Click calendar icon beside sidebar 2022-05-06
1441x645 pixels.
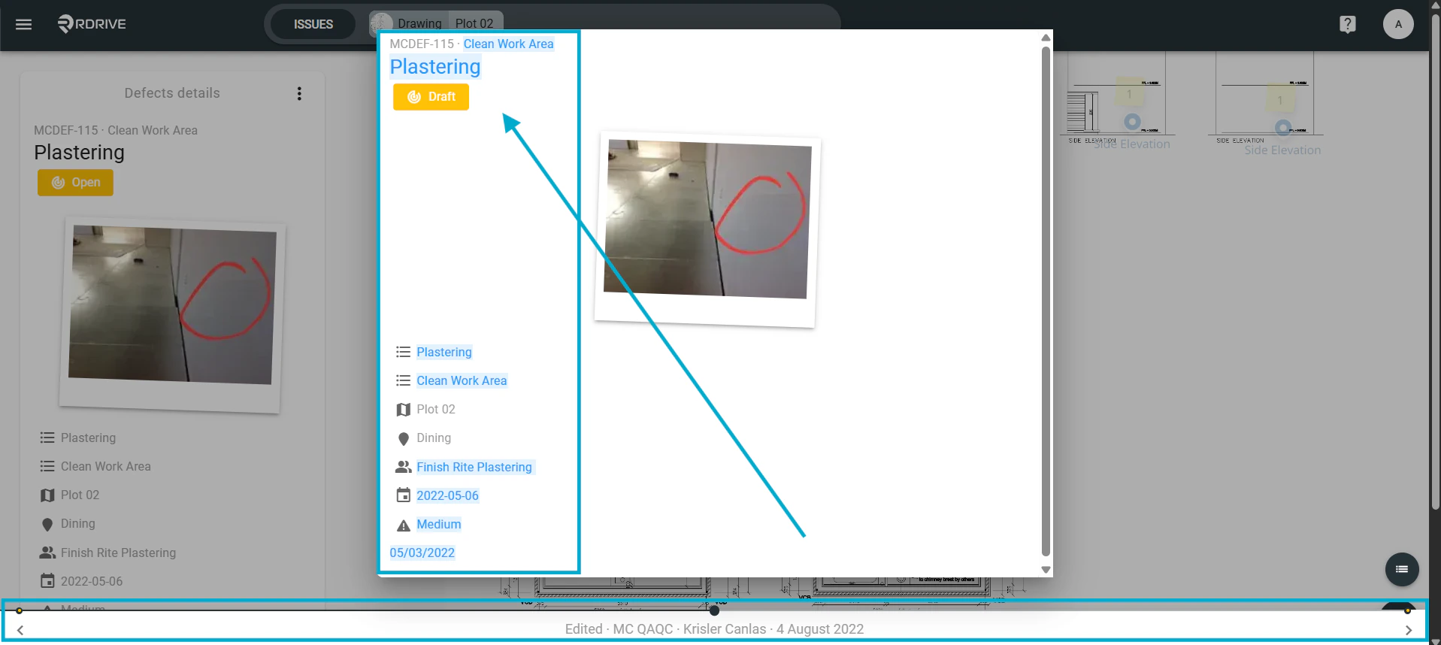point(47,581)
